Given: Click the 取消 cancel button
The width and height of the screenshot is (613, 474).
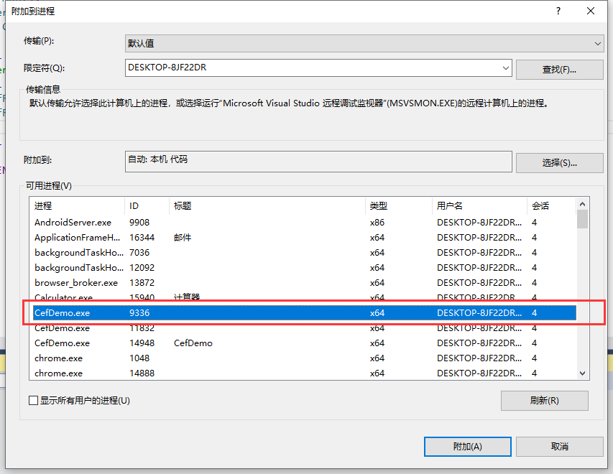Looking at the screenshot, I should pyautogui.click(x=559, y=446).
